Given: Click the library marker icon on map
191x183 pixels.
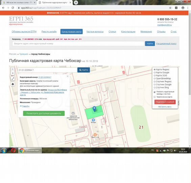Looking at the screenshot, I should [x=73, y=114].
